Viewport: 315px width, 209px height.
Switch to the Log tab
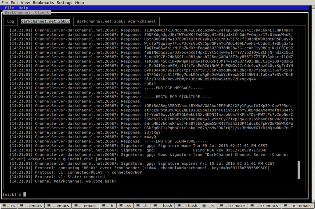(x=10, y=21)
